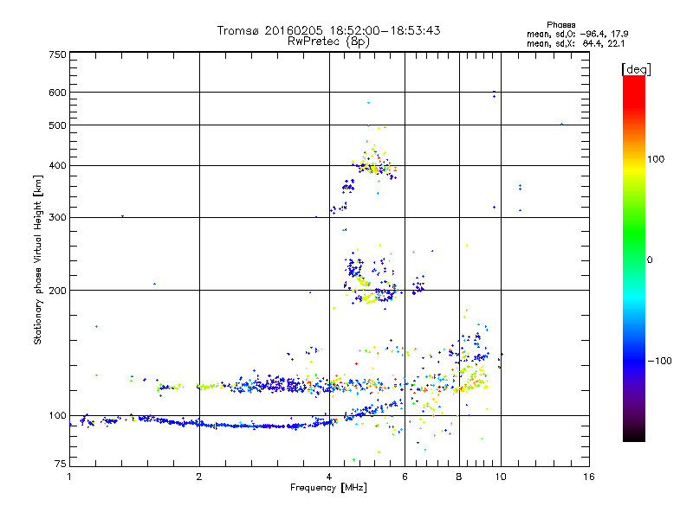Click the colorbar tick label '0'
The height and width of the screenshot is (519, 693).
650,260
